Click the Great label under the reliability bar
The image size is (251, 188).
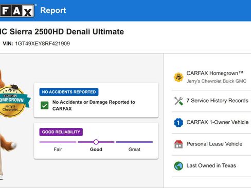pyautogui.click(x=134, y=149)
